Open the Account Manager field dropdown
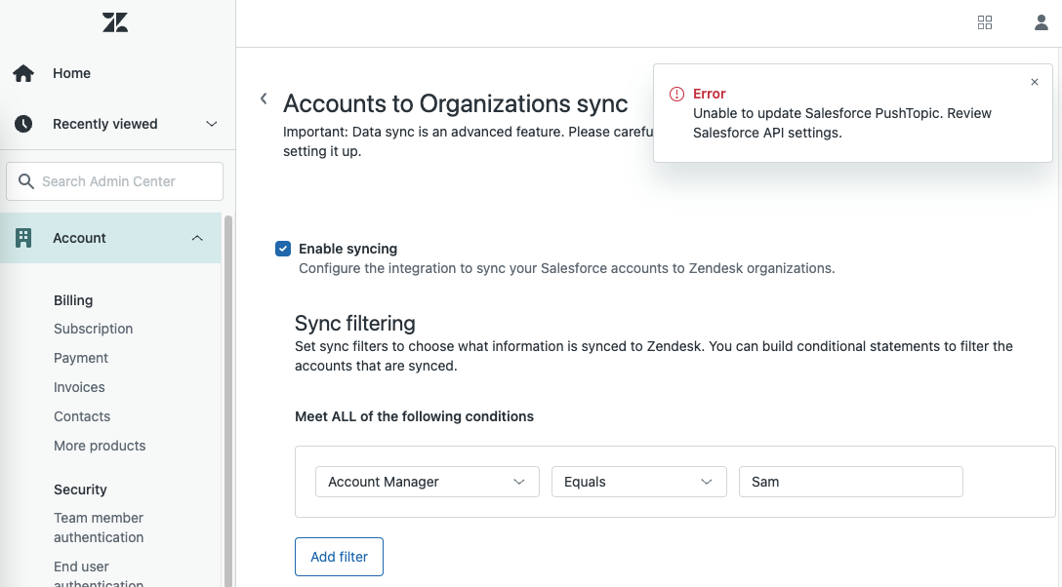 [427, 482]
